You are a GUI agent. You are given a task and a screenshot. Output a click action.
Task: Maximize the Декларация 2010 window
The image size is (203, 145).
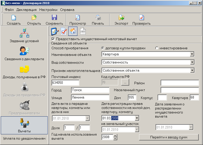(x=195, y=3)
